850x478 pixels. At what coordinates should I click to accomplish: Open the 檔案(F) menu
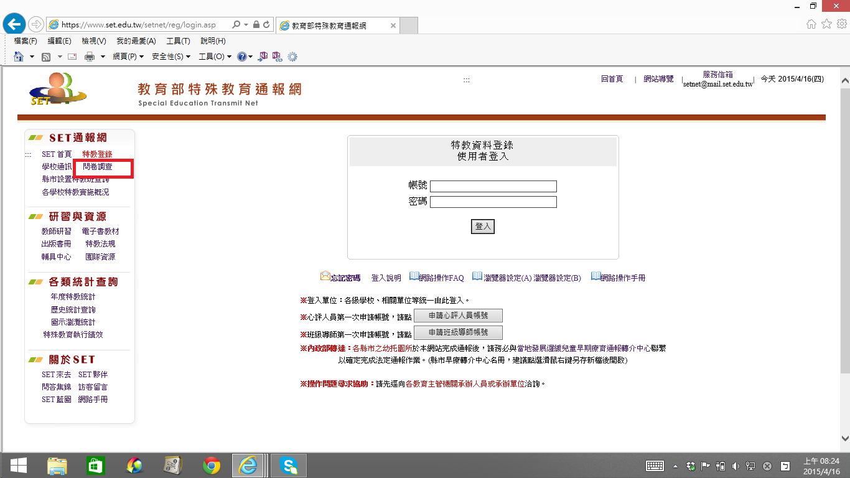click(26, 41)
